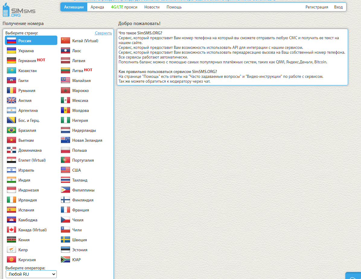Collapse country list via 'Свернуть'

[103, 33]
